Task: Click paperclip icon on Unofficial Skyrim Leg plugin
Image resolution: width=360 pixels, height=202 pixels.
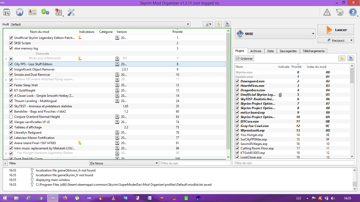Action: [280, 95]
